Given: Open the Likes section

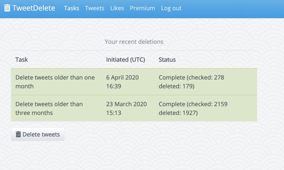Looking at the screenshot, I should [117, 8].
